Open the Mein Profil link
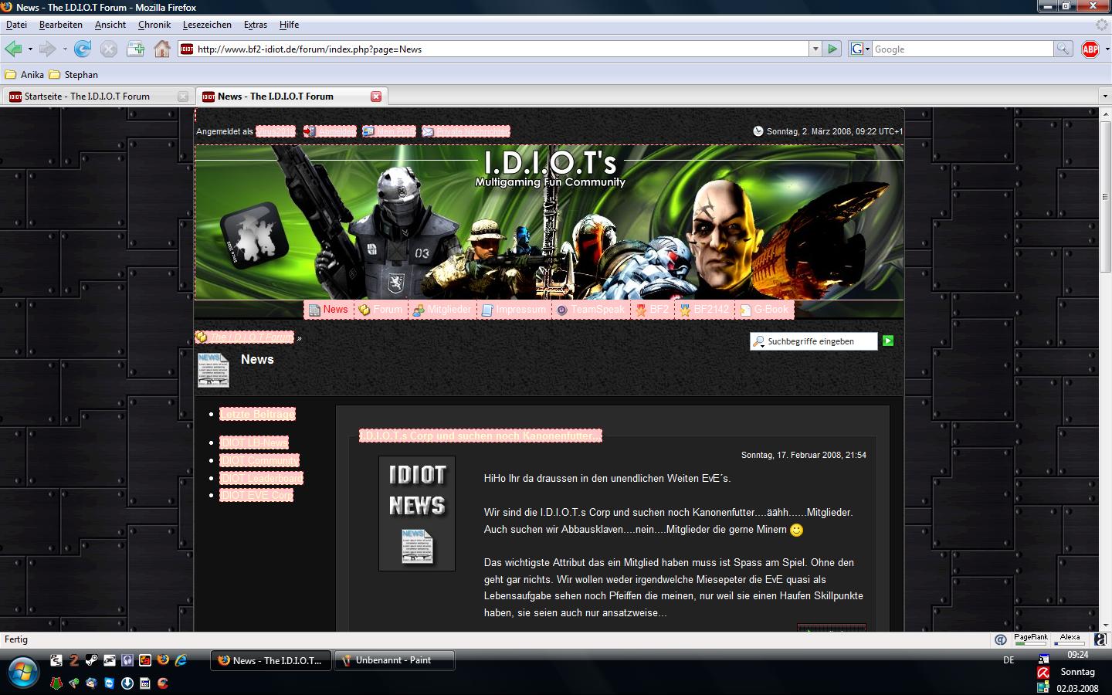This screenshot has height=695, width=1112. [389, 131]
